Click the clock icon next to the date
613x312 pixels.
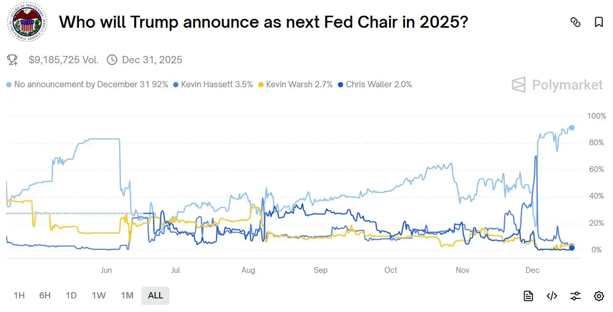click(112, 60)
